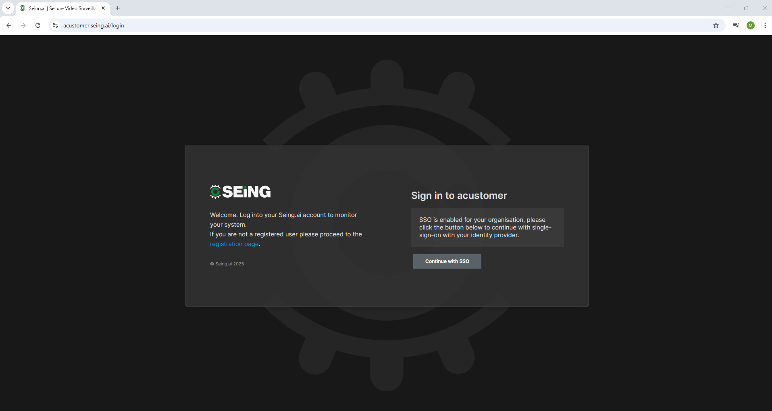Bookmark this page using the star icon

pyautogui.click(x=716, y=25)
